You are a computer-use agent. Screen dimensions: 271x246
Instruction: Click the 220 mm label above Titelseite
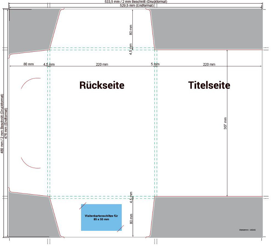[209, 65]
